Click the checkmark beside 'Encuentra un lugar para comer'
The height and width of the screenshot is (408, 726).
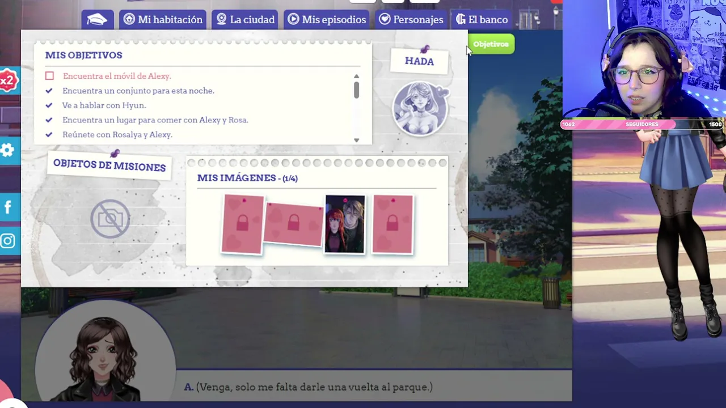(x=49, y=120)
